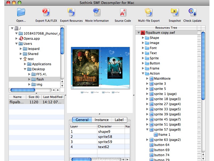
Task: Switch to the General tab
Action: click(82, 120)
